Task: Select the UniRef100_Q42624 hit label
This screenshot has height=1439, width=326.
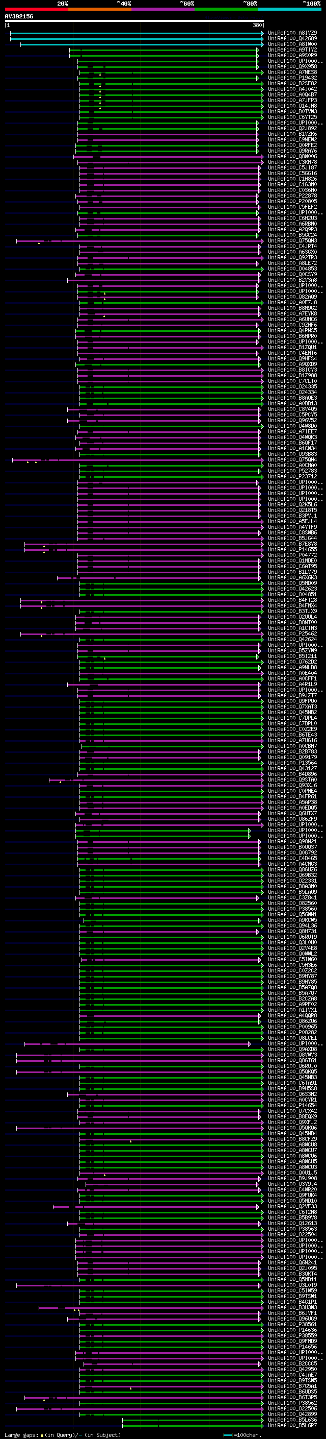Action: tap(292, 640)
